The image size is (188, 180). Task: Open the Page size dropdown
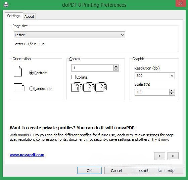click(69, 35)
